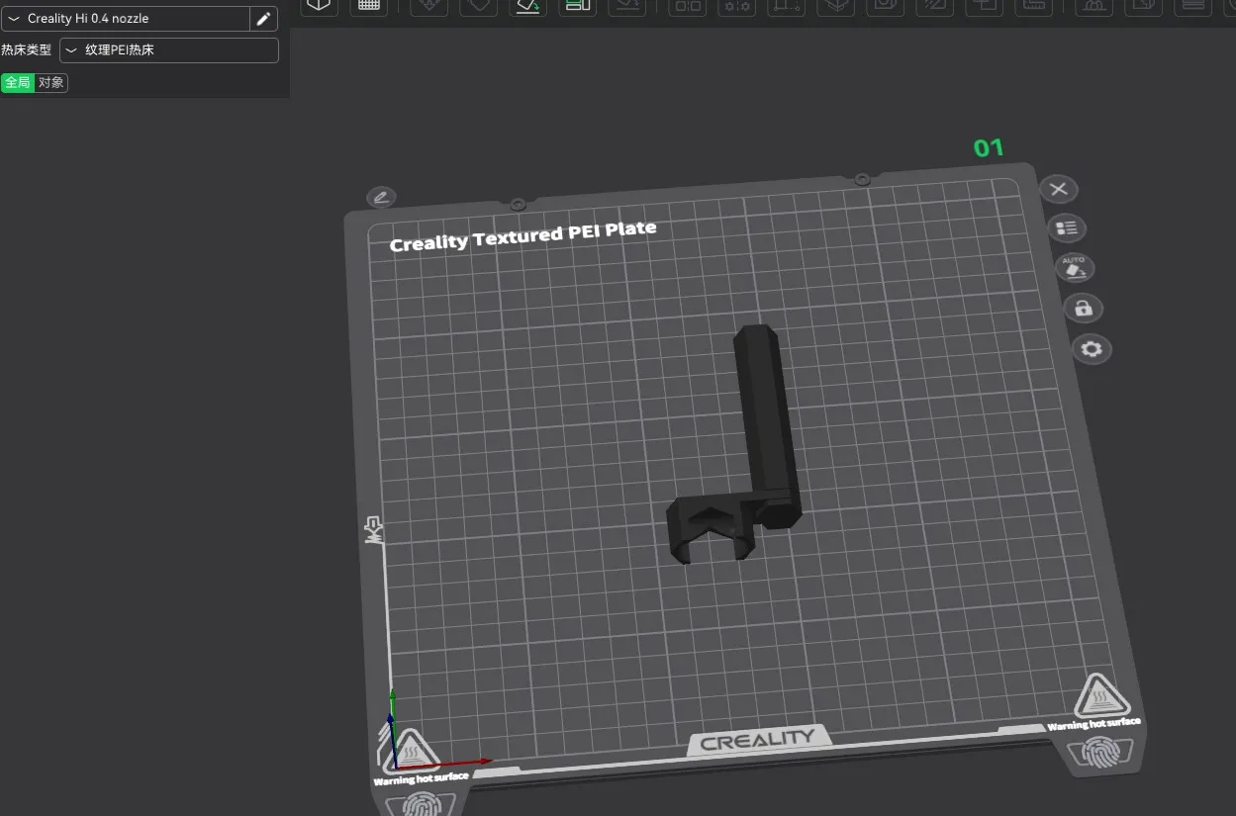Click the X icon to remove plate 01
This screenshot has height=816, width=1236.
(1059, 189)
